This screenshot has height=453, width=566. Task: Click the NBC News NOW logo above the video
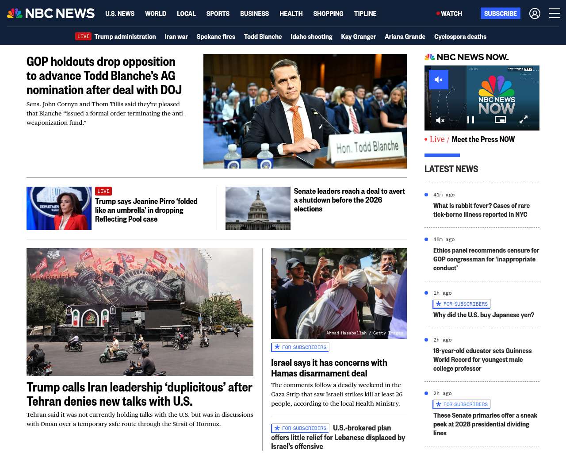[467, 57]
